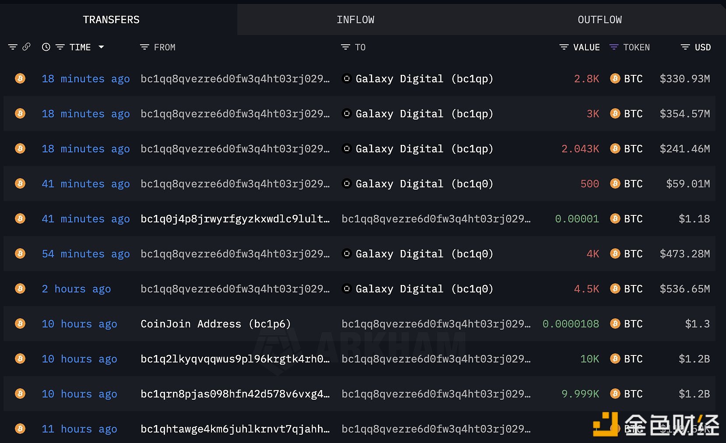Click Bitcoin chain icon in $330.93M row
726x443 pixels.
(x=20, y=78)
